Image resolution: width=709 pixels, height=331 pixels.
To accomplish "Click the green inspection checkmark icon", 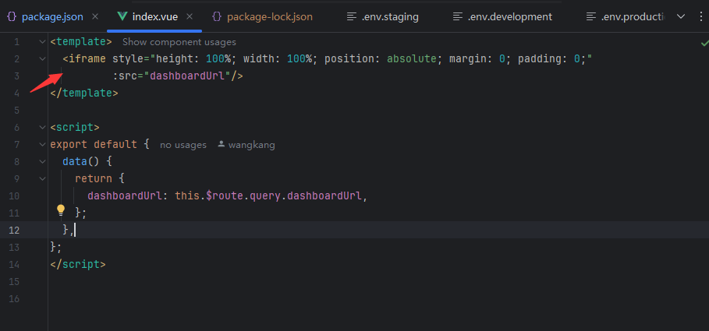I will (x=704, y=44).
